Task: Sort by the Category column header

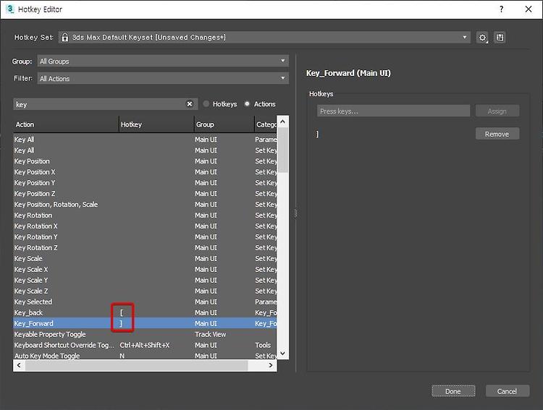Action: point(266,124)
